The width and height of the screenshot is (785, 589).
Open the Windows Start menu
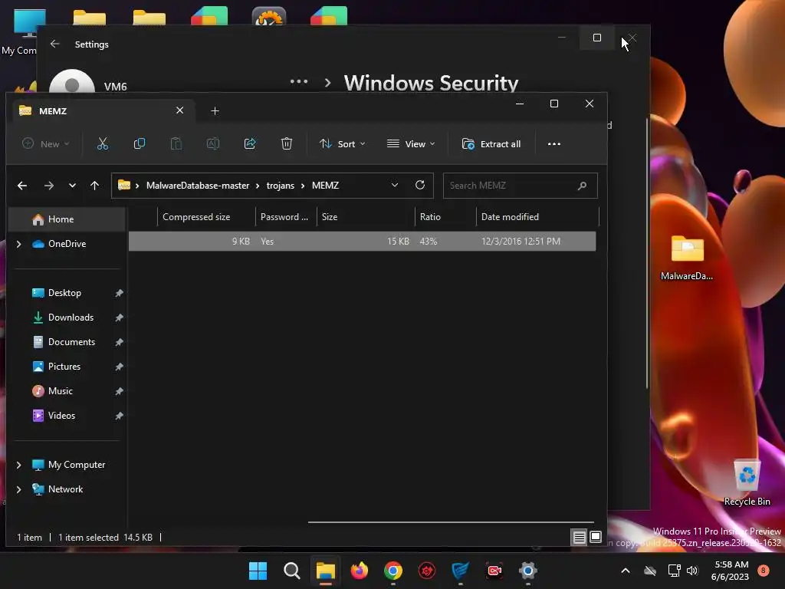coord(258,571)
